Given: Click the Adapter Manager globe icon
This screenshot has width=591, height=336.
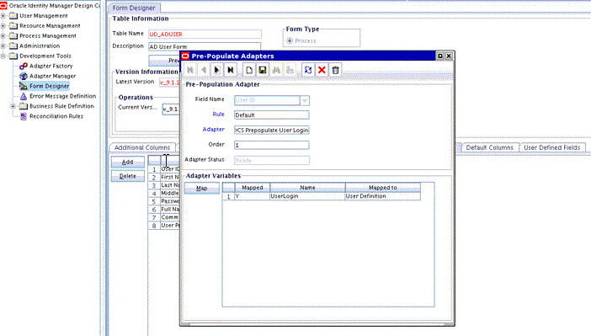Looking at the screenshot, I should click(x=24, y=76).
